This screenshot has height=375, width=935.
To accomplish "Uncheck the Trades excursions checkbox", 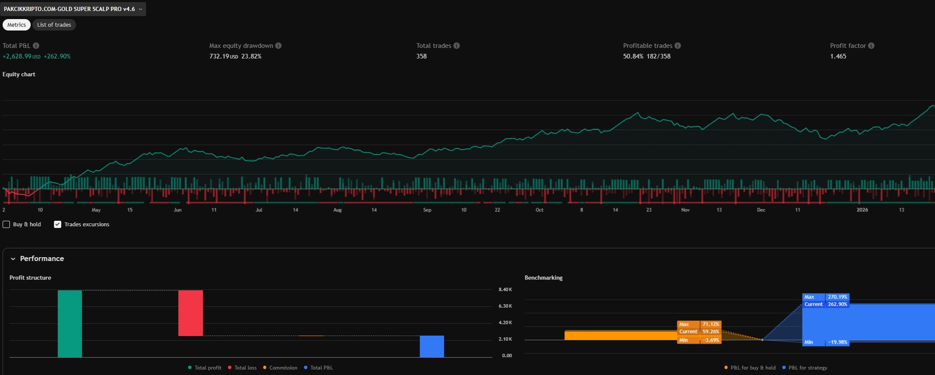I will point(58,225).
